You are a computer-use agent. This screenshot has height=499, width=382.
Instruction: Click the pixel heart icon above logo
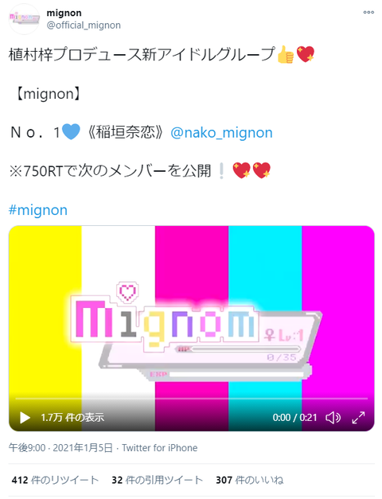127,292
